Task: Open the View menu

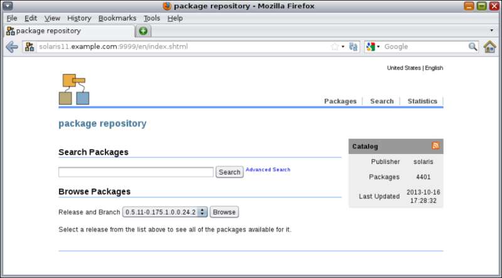Action: pos(52,18)
